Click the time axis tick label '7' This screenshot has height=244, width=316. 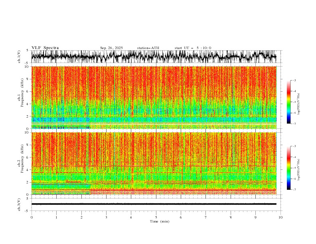(206, 217)
